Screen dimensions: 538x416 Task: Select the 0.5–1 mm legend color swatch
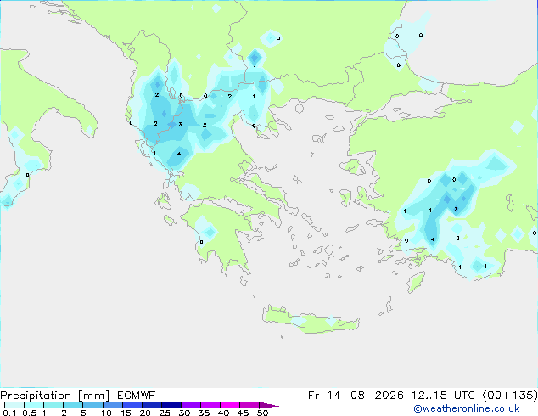[34, 405]
